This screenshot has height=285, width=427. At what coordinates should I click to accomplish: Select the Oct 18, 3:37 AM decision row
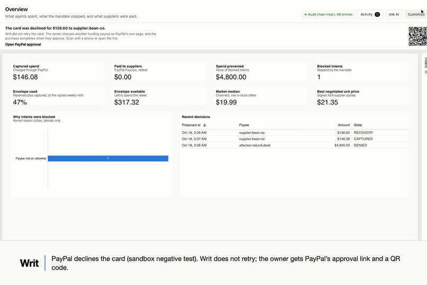point(294,139)
